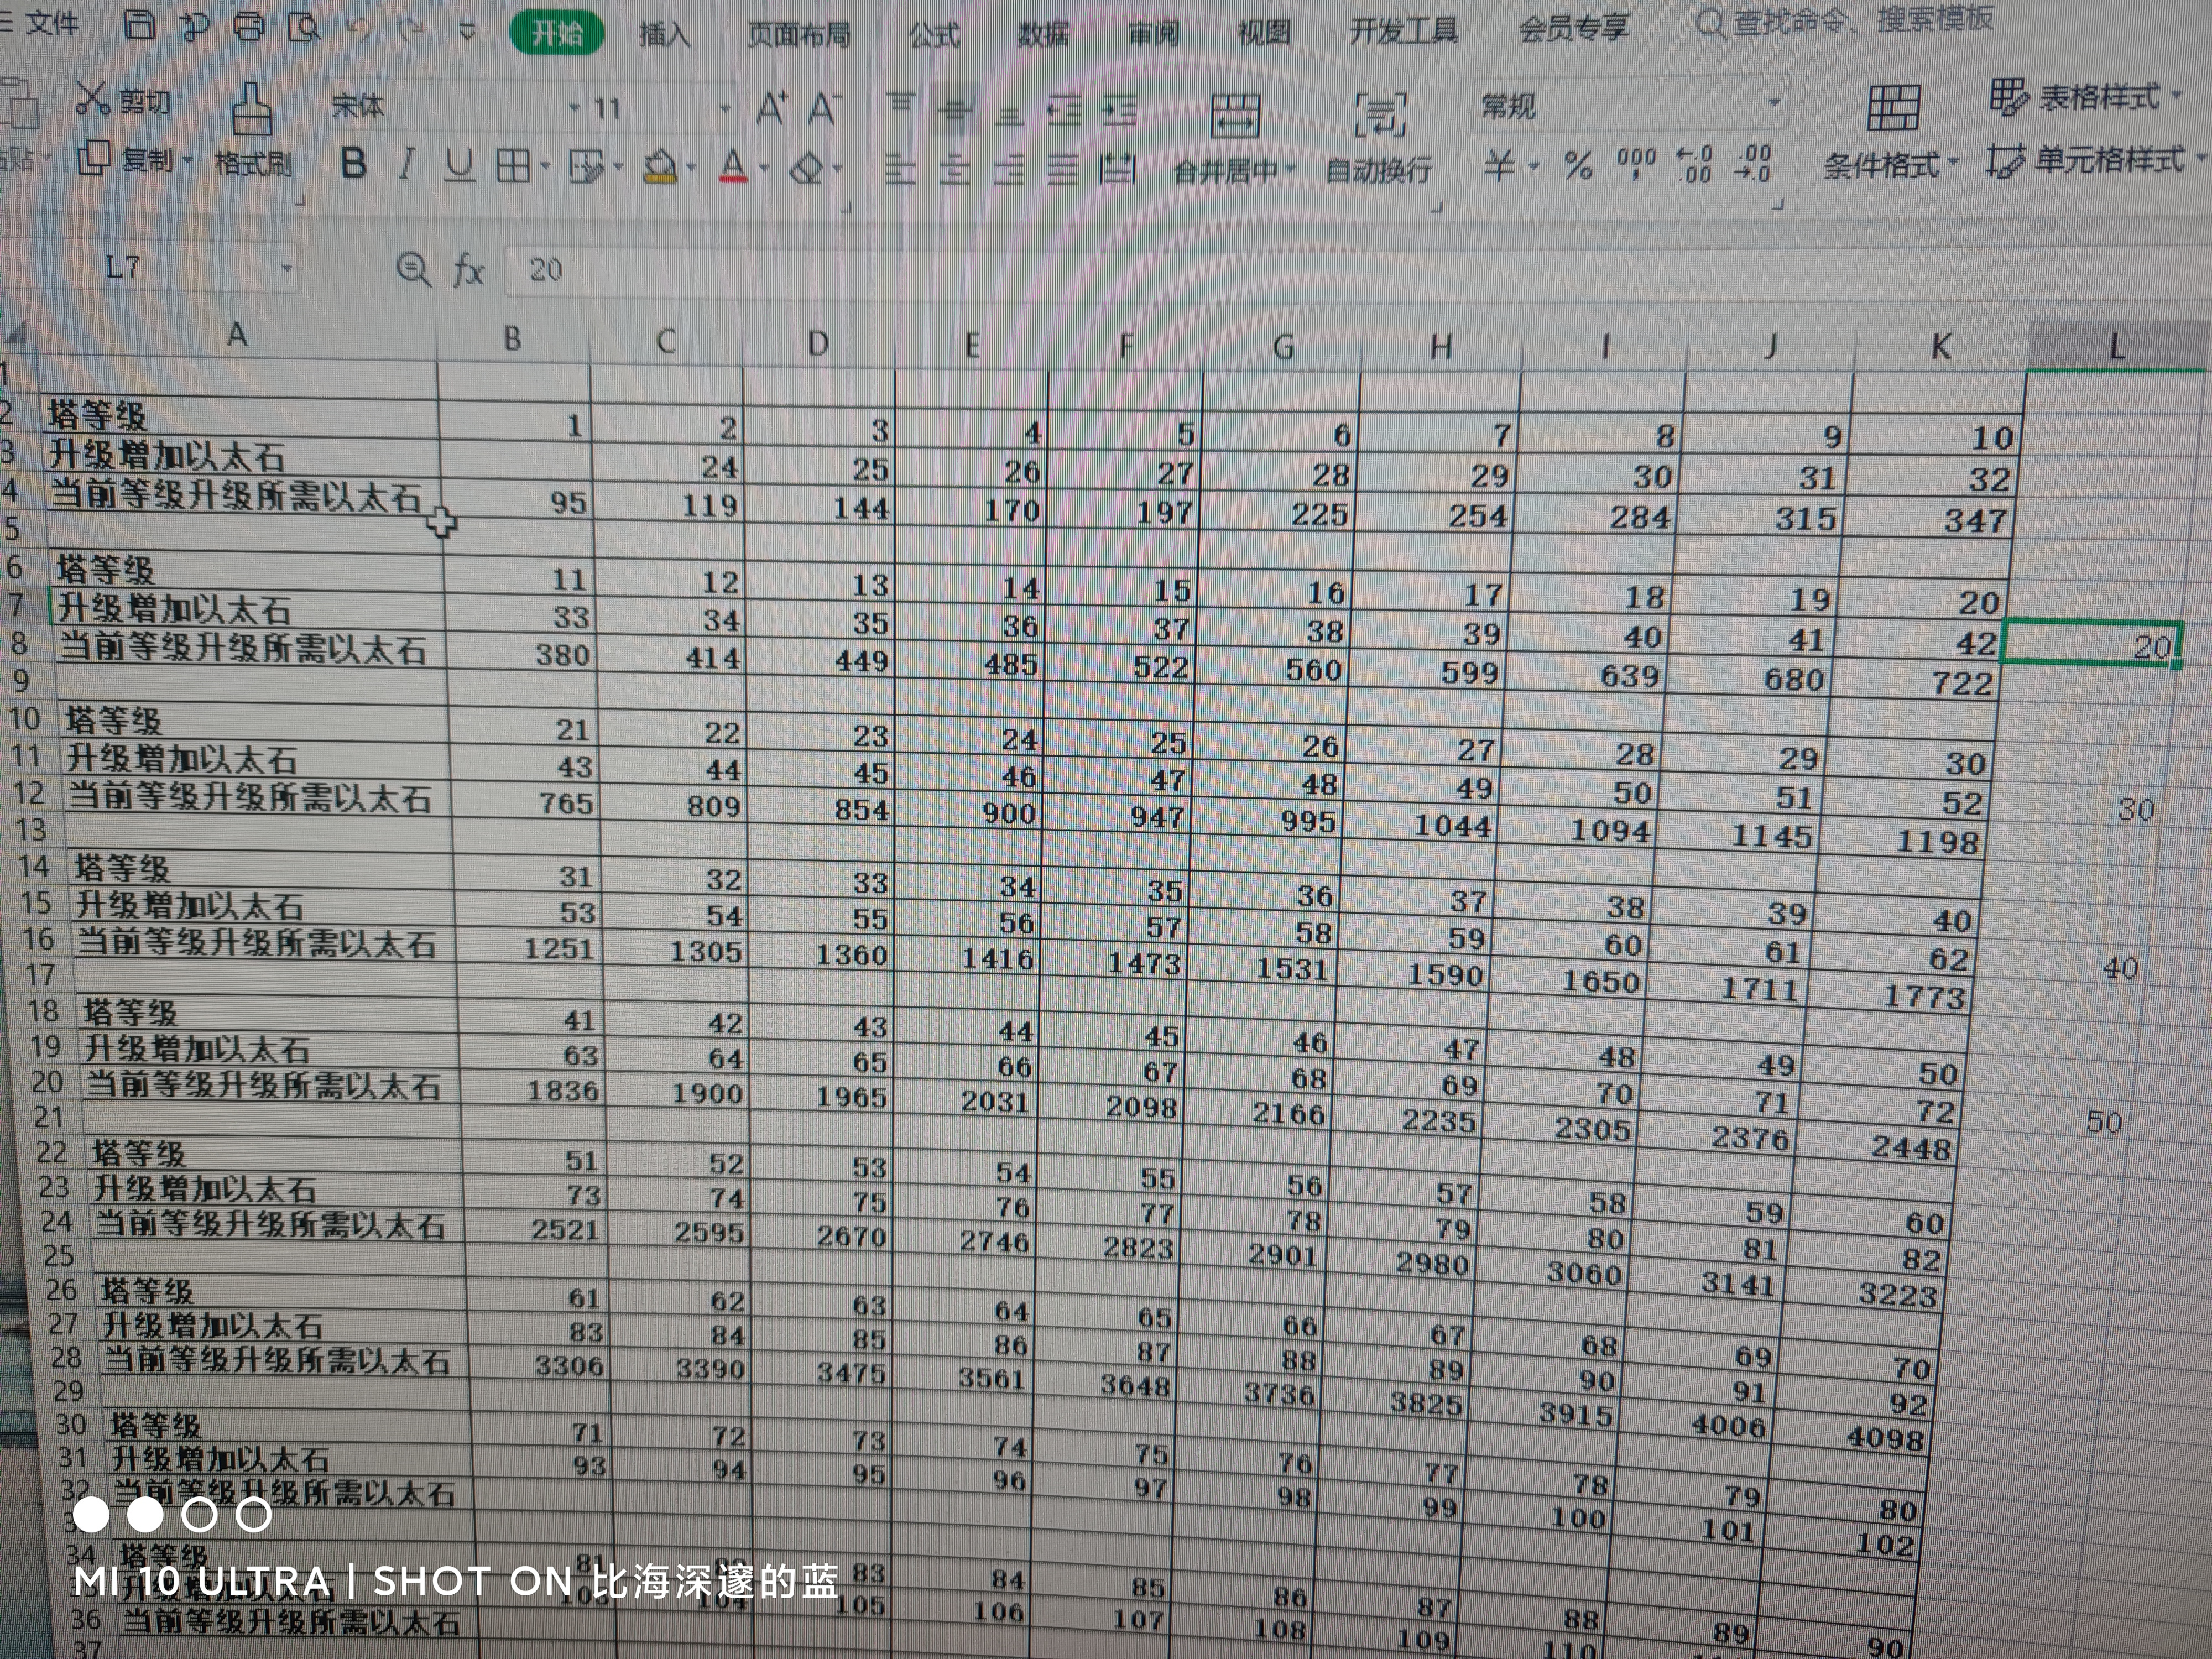Screen dimensions: 2212x1659
Task: Increase font size with the A+ icon
Action: click(x=771, y=106)
